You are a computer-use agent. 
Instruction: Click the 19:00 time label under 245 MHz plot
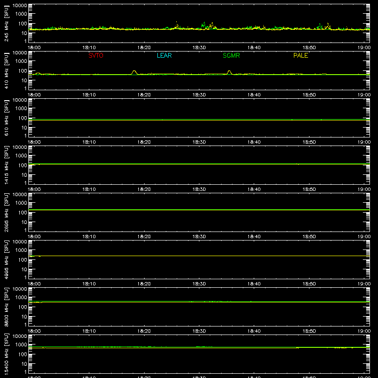pyautogui.click(x=364, y=48)
